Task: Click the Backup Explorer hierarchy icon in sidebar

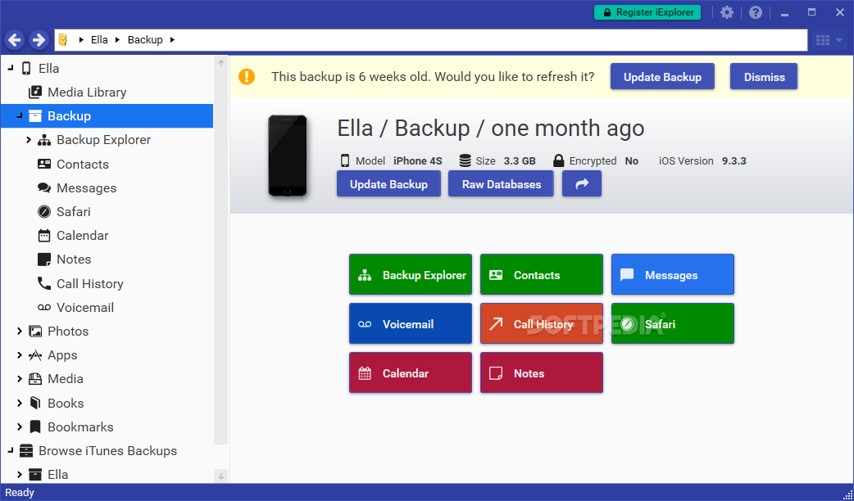Action: coord(44,140)
